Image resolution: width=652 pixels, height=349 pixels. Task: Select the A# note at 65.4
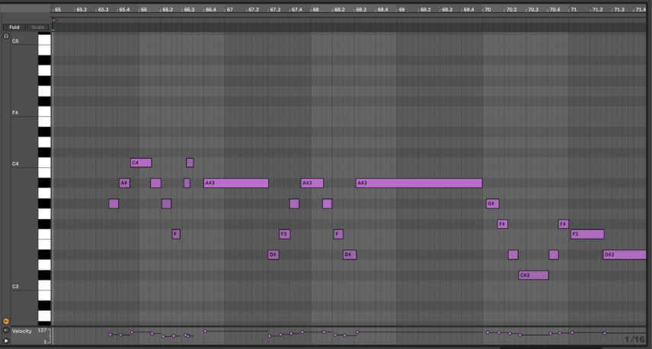click(124, 183)
